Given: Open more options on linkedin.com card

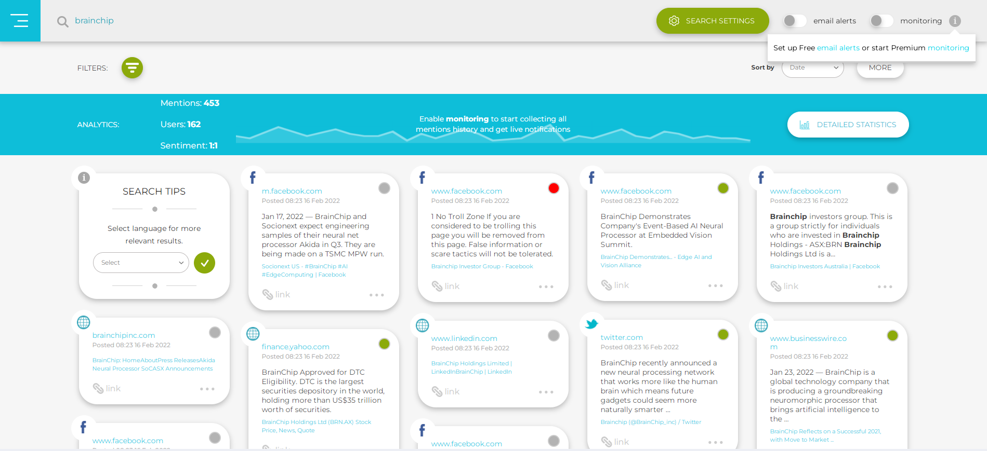Looking at the screenshot, I should (x=546, y=392).
